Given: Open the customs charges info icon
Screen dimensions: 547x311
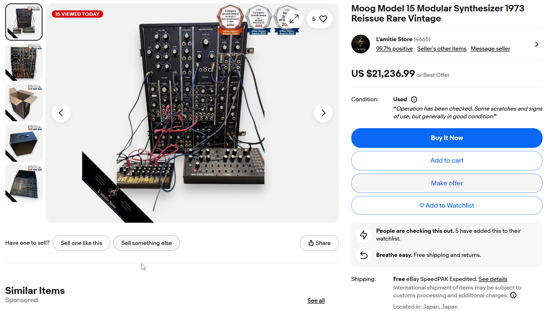Looking at the screenshot, I should pyautogui.click(x=513, y=295).
